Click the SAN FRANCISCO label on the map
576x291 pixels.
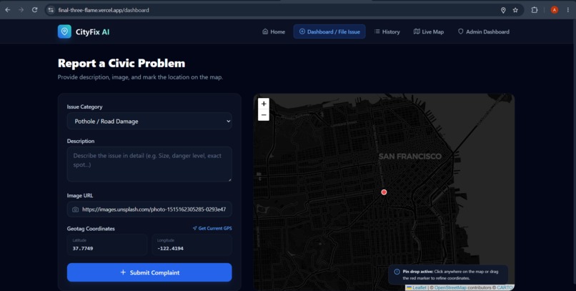coord(410,157)
